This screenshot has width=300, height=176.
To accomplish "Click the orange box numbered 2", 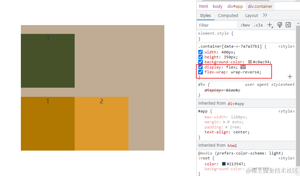I will 101,124.
